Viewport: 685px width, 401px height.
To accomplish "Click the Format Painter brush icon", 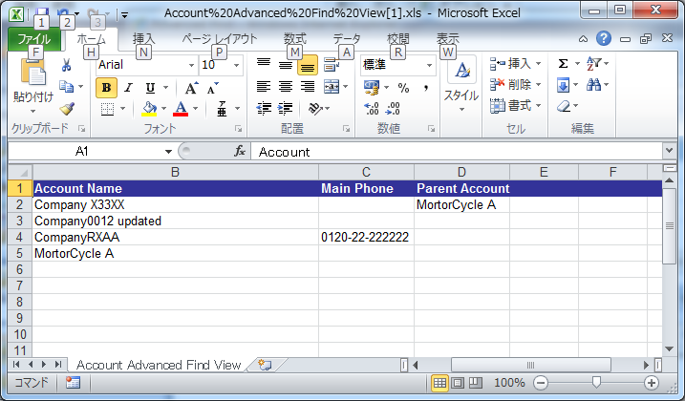I will [x=66, y=109].
